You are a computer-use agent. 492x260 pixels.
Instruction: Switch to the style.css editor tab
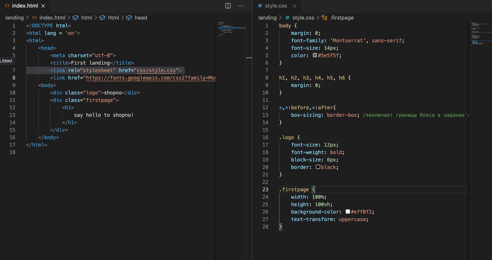click(x=276, y=6)
